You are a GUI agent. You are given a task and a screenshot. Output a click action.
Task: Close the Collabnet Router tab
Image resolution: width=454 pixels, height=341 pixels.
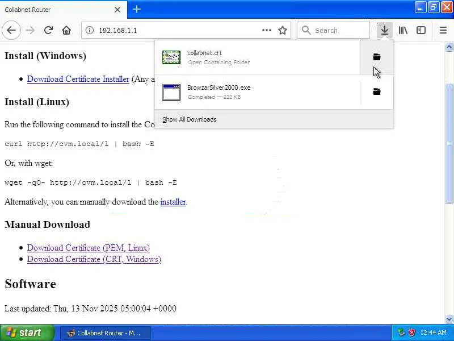pos(117,10)
